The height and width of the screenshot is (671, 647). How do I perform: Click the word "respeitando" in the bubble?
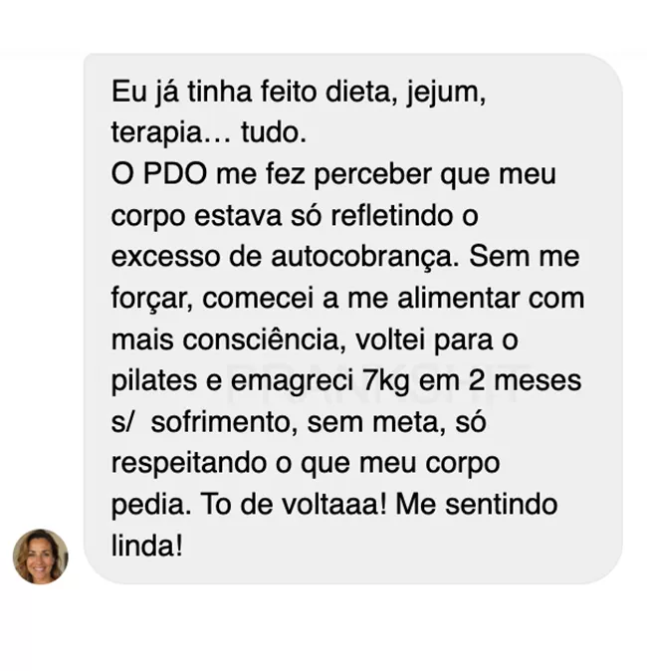(x=189, y=465)
